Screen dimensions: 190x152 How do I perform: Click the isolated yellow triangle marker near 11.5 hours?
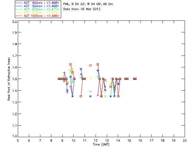90,78
